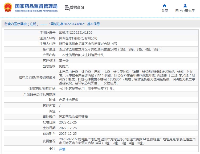Click the 国家药品监督管理局 site title
The width and height of the screenshot is (200, 154).
tap(36, 6)
